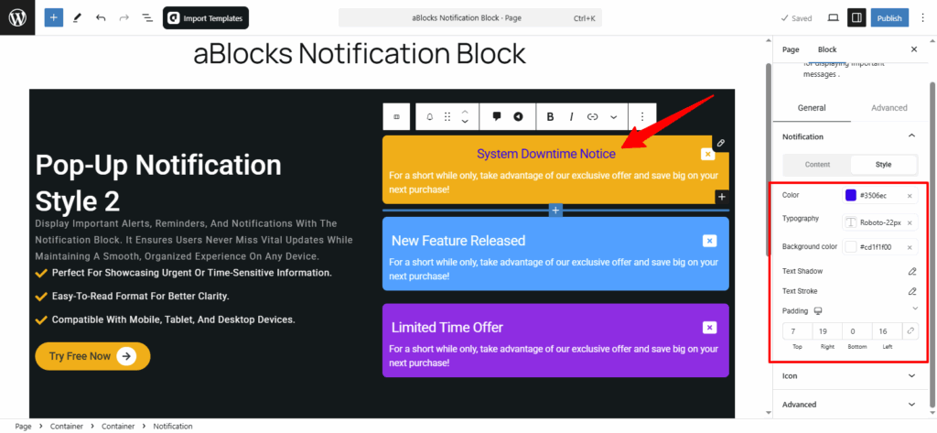Undo the last change

coord(101,18)
